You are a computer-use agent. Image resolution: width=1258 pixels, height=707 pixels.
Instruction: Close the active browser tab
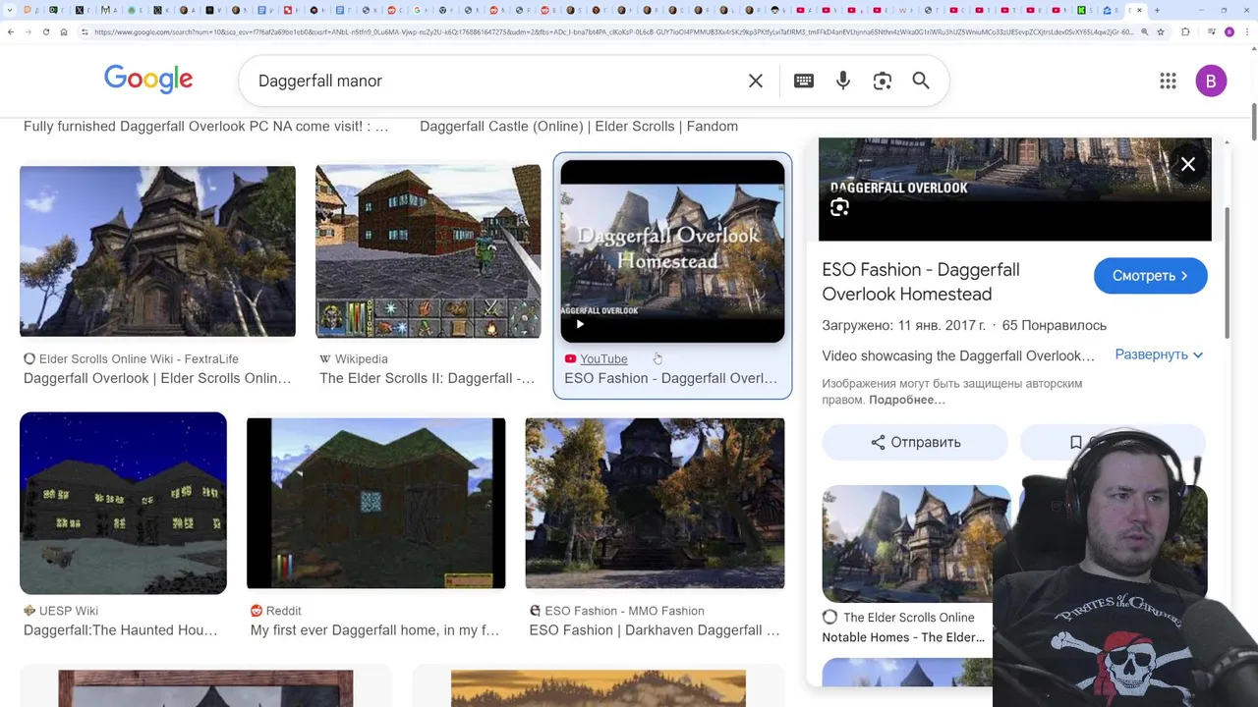click(1141, 10)
